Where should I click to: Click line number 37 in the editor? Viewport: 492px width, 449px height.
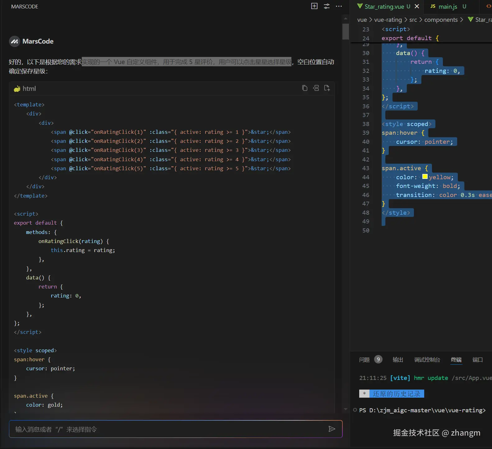(x=366, y=115)
